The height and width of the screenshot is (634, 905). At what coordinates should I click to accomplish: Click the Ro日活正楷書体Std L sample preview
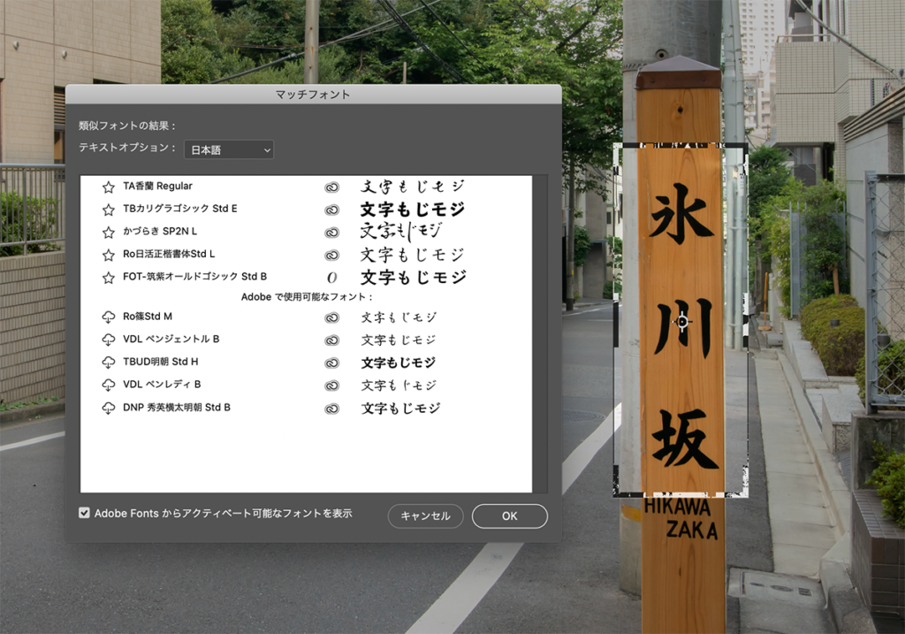(x=413, y=255)
